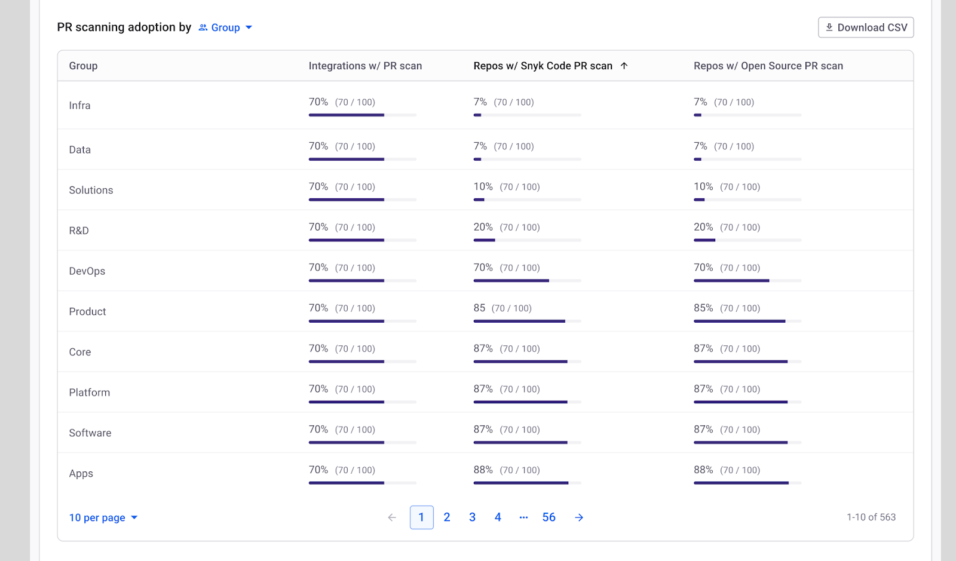The width and height of the screenshot is (956, 561).
Task: Go to next page arrow
Action: 578,517
